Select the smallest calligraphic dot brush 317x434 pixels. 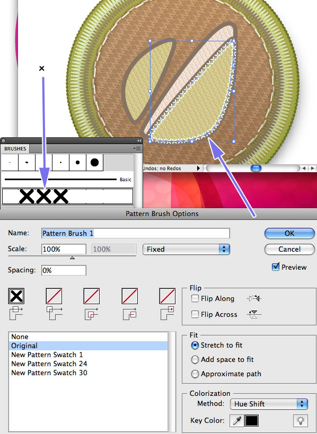click(x=10, y=163)
